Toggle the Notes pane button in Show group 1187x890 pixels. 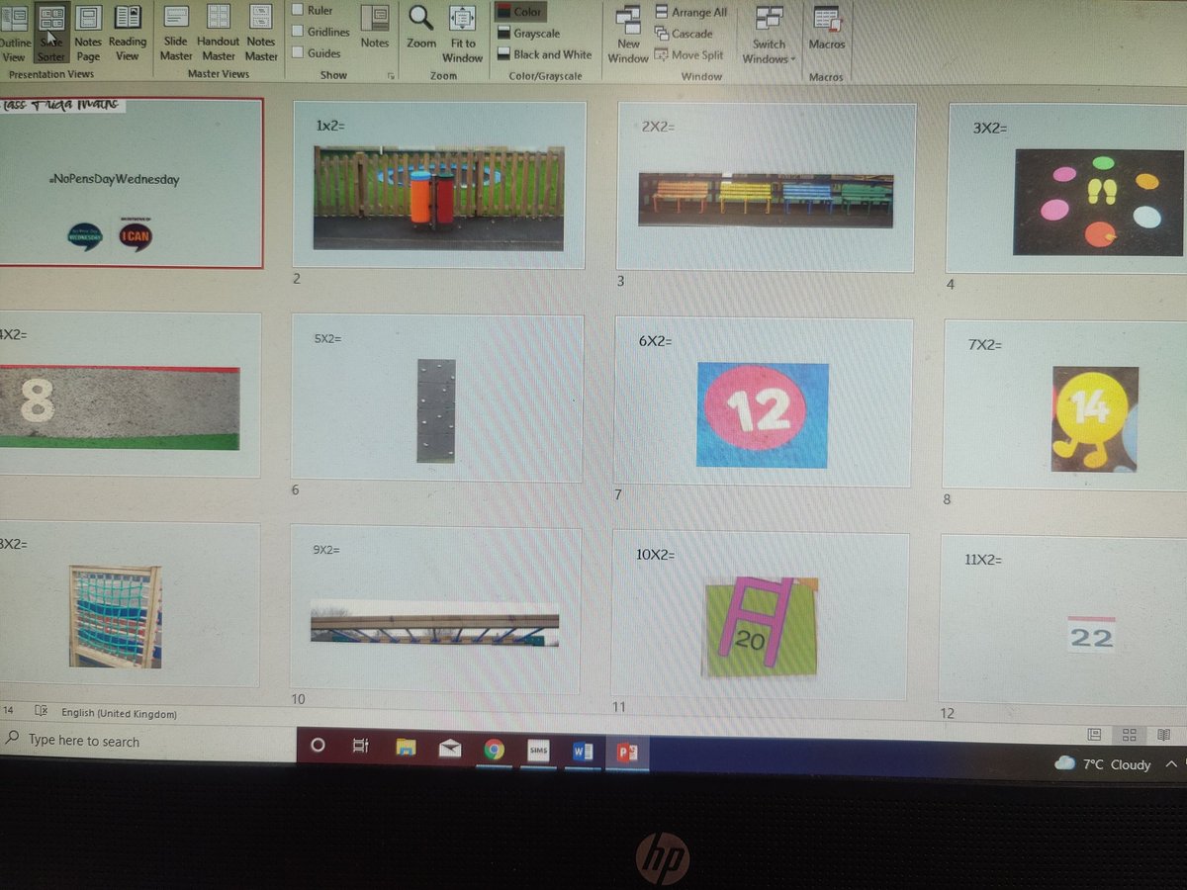(374, 27)
